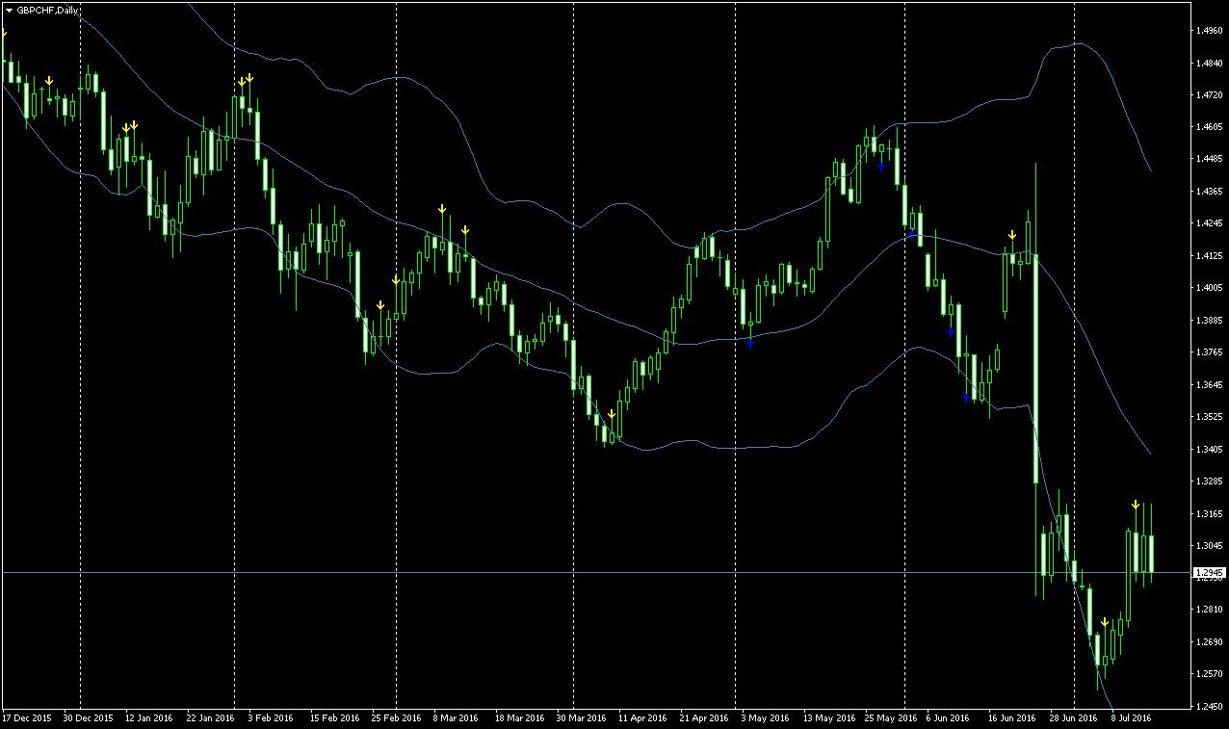Click the 18 Mar 2016 date label
1229x729 pixels.
coord(519,718)
